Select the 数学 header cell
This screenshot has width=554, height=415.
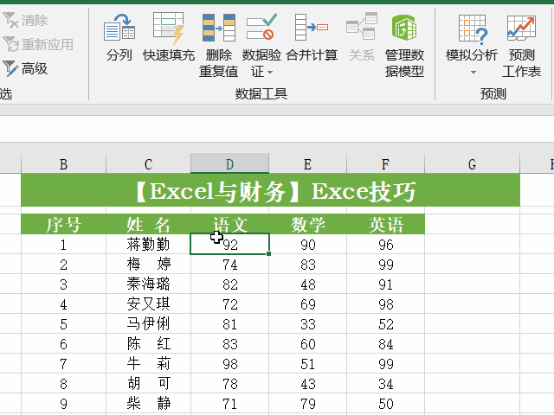308,224
